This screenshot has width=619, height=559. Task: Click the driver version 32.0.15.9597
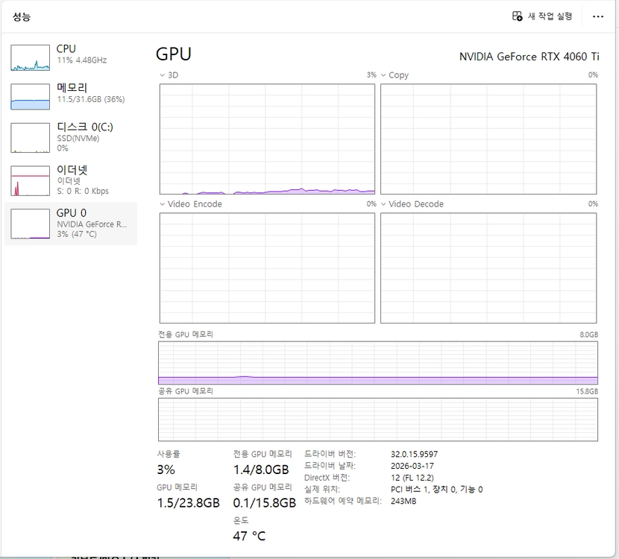point(414,454)
